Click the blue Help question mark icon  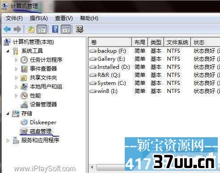coord(55,29)
